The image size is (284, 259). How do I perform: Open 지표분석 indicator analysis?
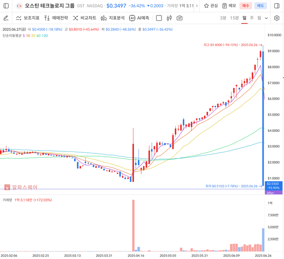[113, 18]
